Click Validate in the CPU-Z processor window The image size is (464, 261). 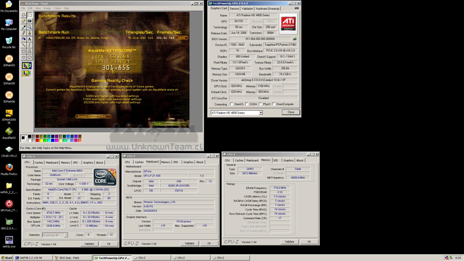coord(89,244)
